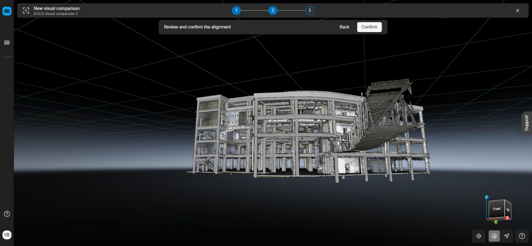Toggle the orbit globe navigation mode
532x246 pixels.
tap(494, 236)
